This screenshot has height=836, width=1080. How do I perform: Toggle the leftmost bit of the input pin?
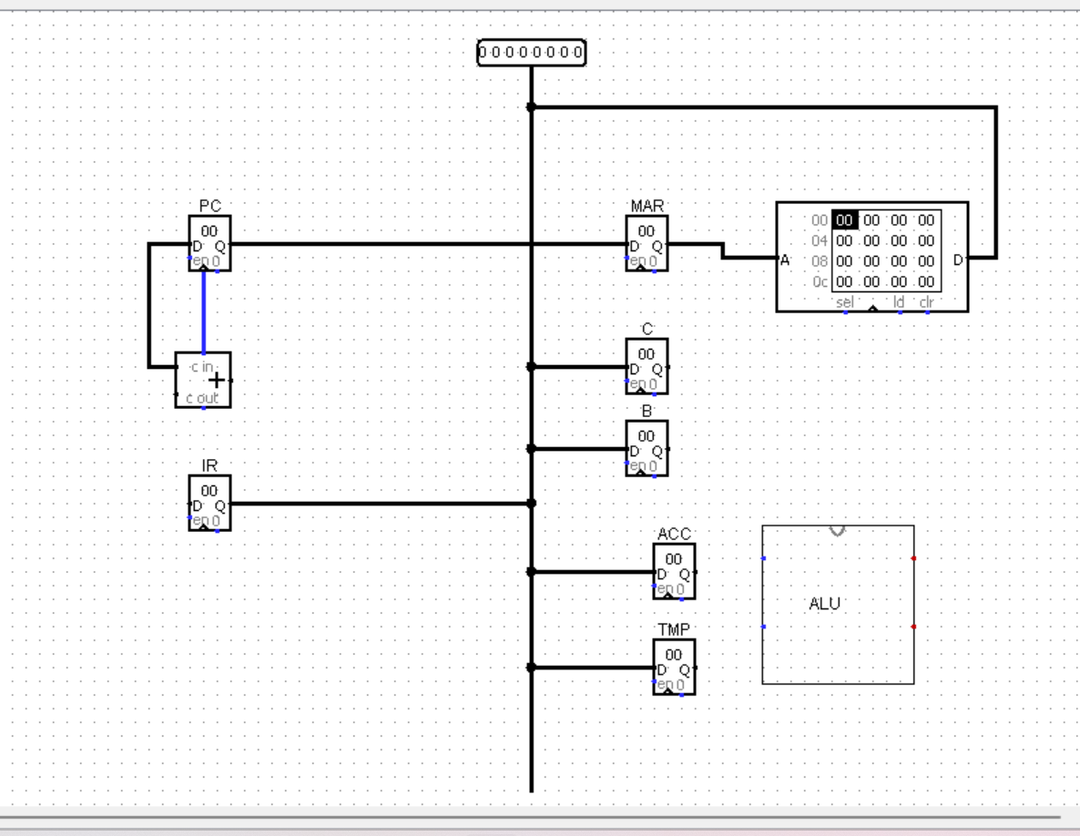tap(483, 53)
